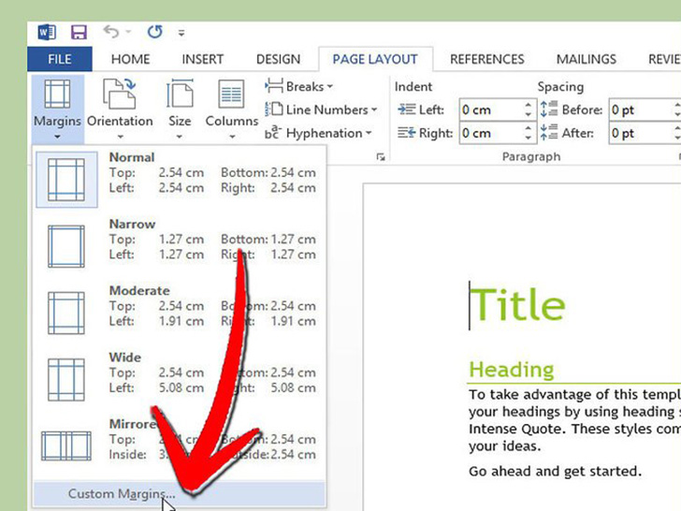Click the Word application icon
This screenshot has height=511, width=681.
tap(47, 32)
